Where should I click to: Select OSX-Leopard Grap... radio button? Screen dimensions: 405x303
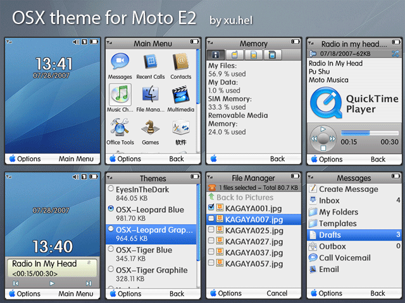tap(111, 229)
